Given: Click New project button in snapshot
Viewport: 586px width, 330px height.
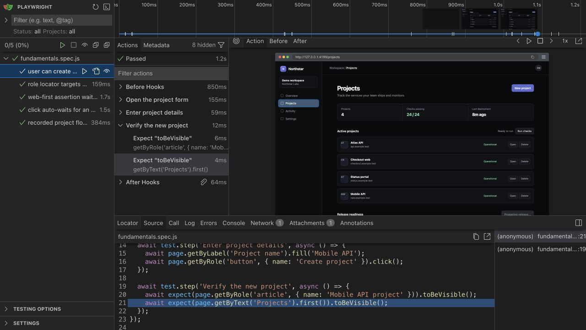Looking at the screenshot, I should (522, 88).
